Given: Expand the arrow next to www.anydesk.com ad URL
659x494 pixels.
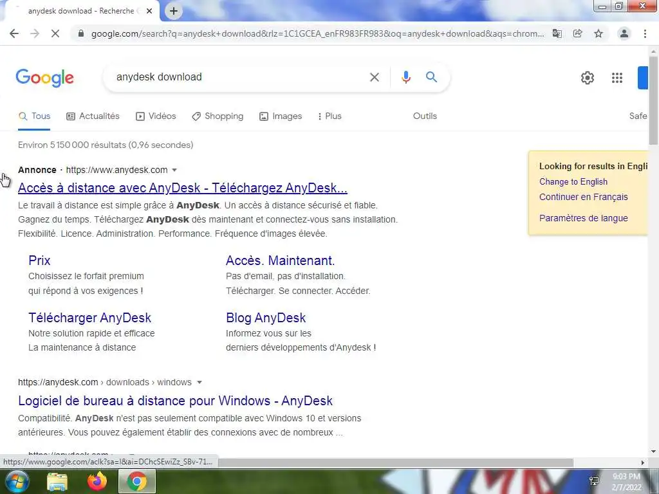Looking at the screenshot, I should (x=174, y=170).
